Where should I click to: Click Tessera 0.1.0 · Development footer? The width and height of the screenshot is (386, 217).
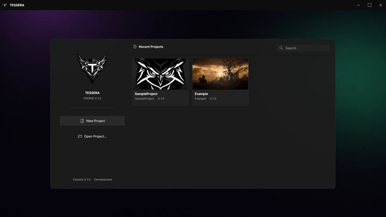pyautogui.click(x=92, y=179)
